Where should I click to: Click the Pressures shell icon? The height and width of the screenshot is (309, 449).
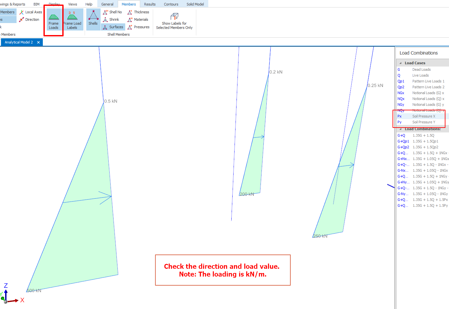coord(139,27)
